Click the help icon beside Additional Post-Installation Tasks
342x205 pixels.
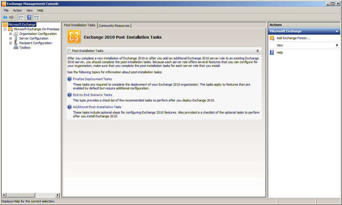[69, 107]
